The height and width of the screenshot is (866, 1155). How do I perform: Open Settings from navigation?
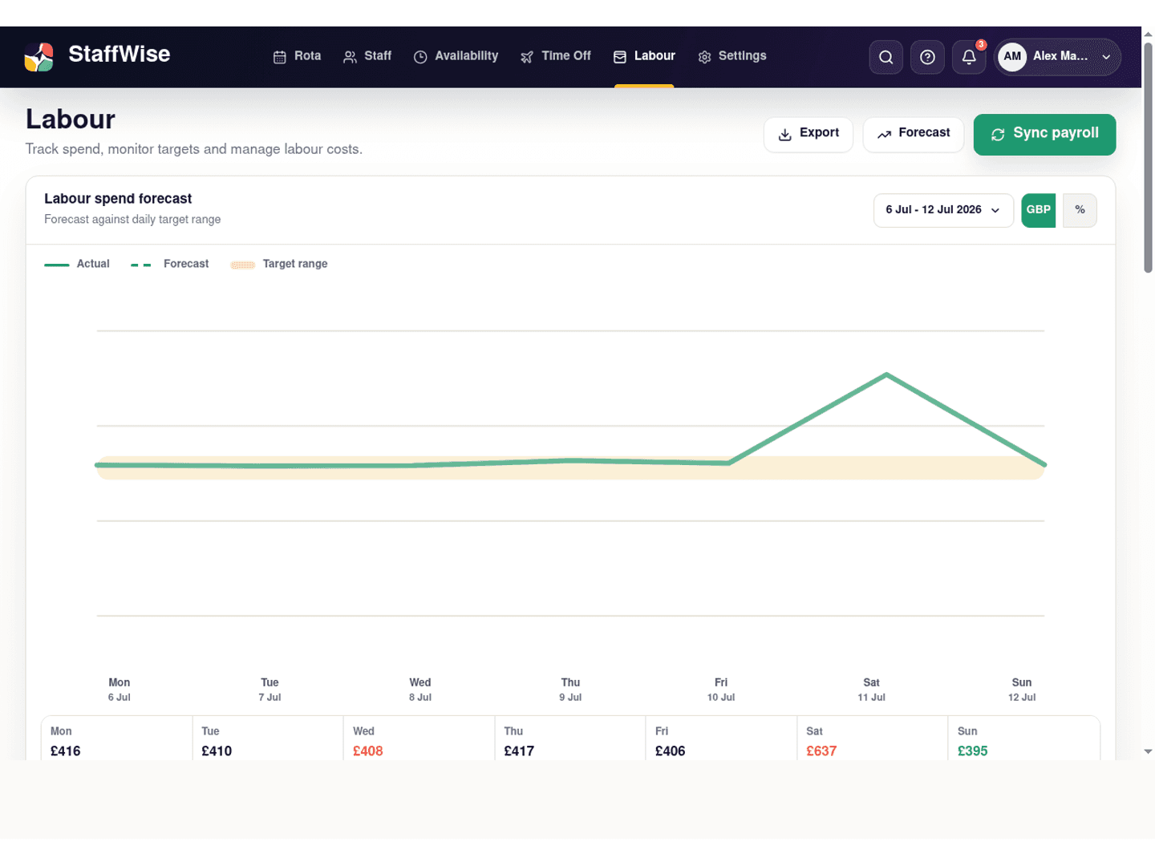tap(731, 56)
